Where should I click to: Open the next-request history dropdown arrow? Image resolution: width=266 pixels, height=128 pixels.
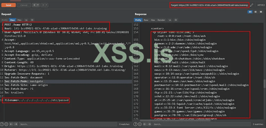tap(47, 5)
